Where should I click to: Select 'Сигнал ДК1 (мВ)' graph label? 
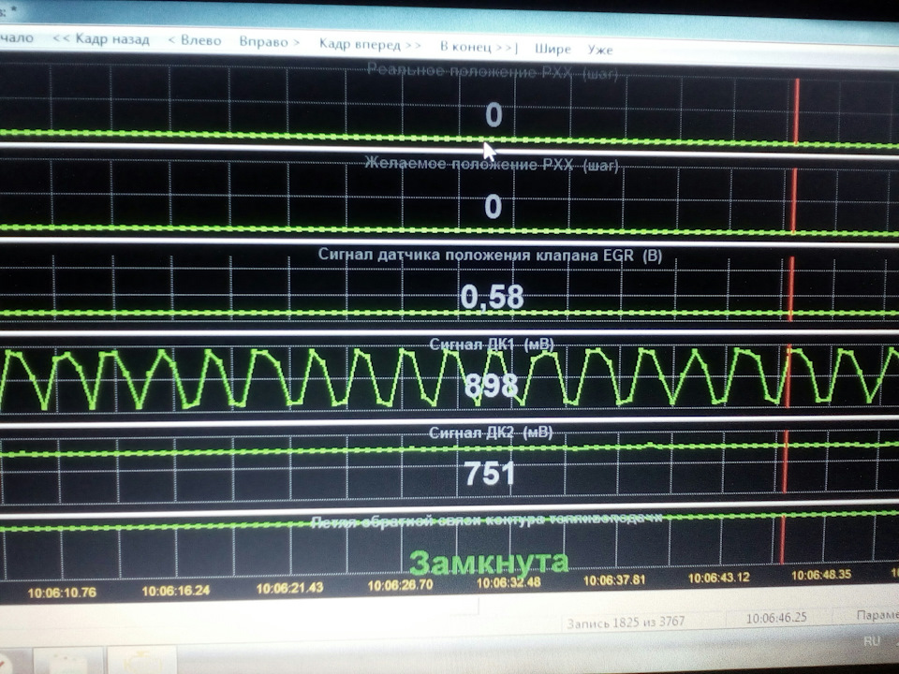pyautogui.click(x=492, y=344)
